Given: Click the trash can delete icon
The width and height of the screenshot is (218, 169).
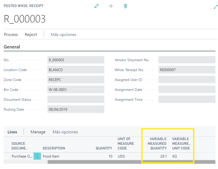Looking at the screenshot, I should pyautogui.click(x=125, y=6).
